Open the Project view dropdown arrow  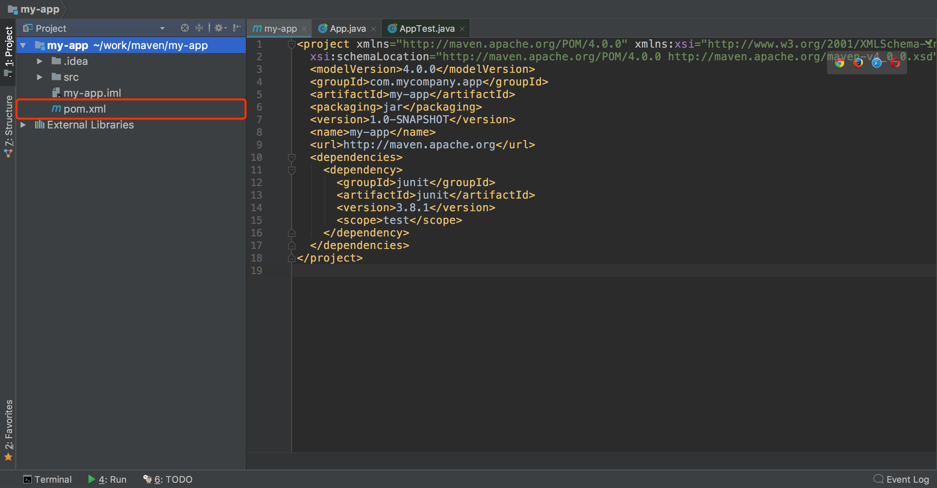tap(162, 28)
